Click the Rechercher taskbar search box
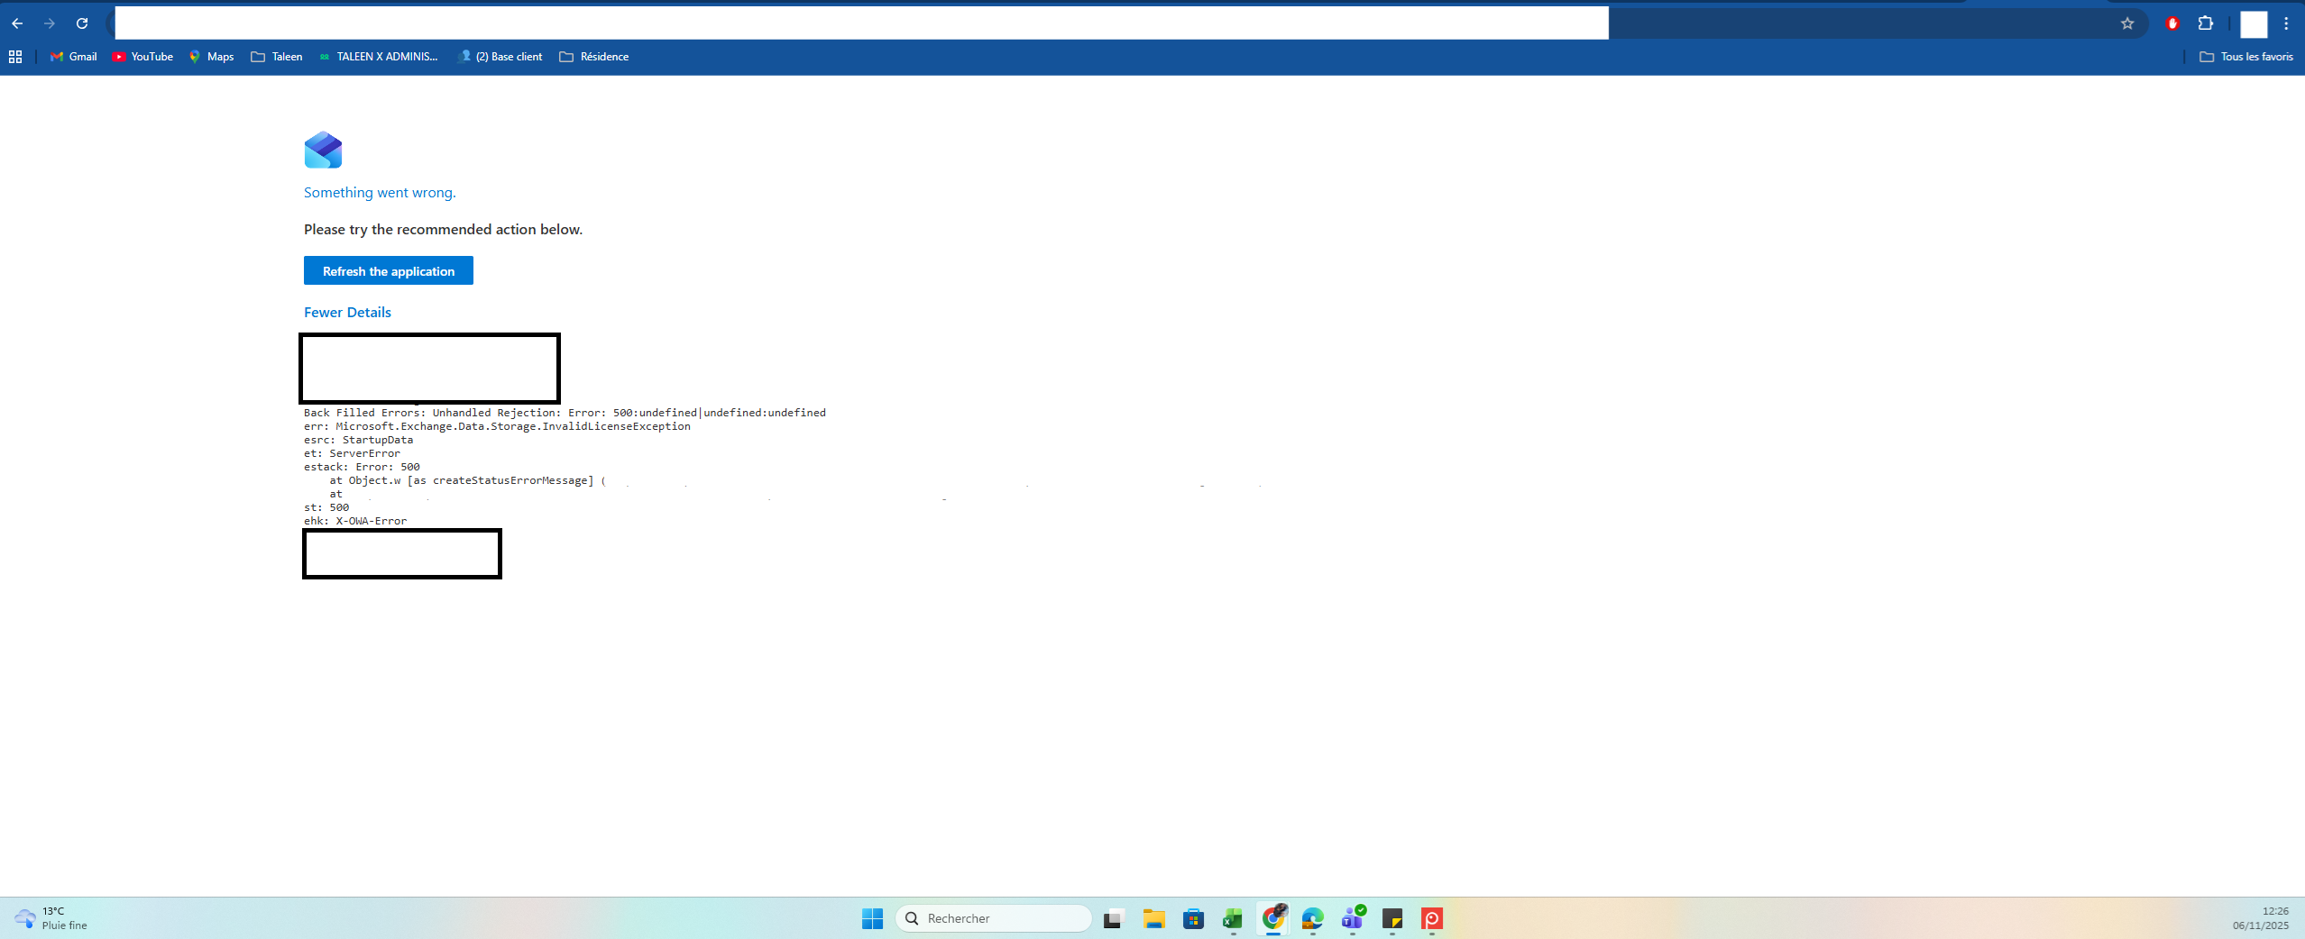 coord(994,918)
